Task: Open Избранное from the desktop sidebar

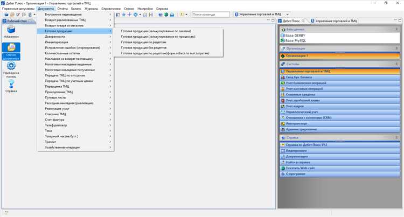Action: coord(11,32)
